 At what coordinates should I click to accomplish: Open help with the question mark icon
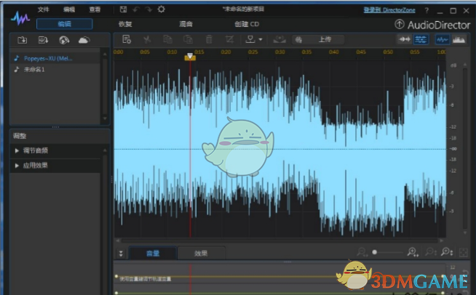(x=427, y=11)
